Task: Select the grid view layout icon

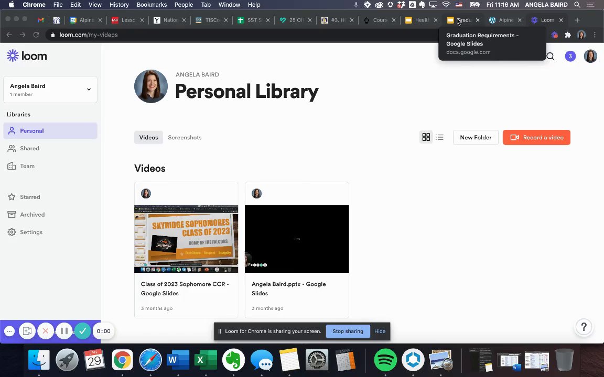Action: (426, 137)
